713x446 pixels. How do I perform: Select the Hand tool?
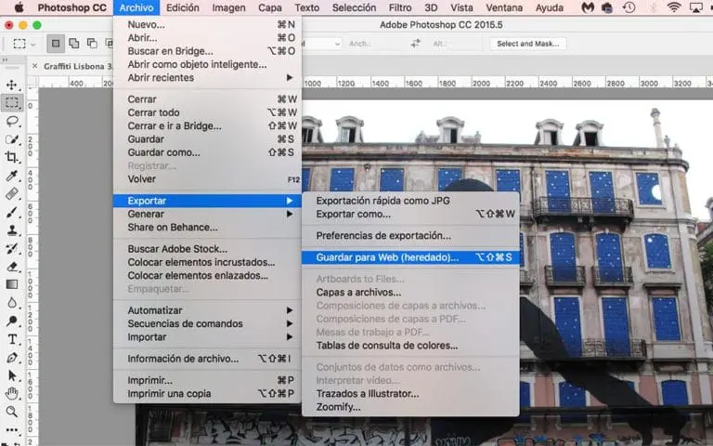(12, 394)
